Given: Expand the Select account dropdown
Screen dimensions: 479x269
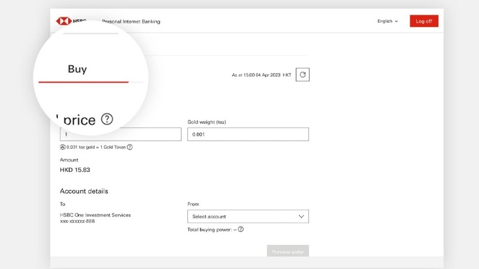Looking at the screenshot, I should pos(248,216).
